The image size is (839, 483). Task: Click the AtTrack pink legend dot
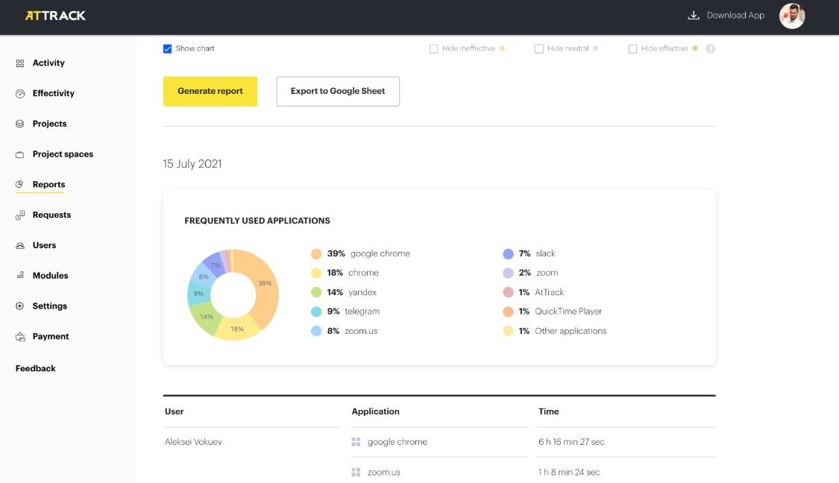(x=508, y=293)
